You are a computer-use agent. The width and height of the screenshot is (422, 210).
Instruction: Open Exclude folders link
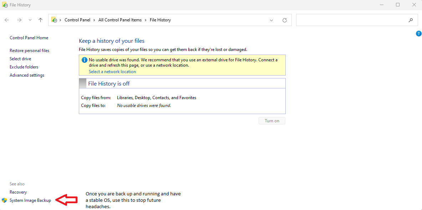click(x=24, y=67)
